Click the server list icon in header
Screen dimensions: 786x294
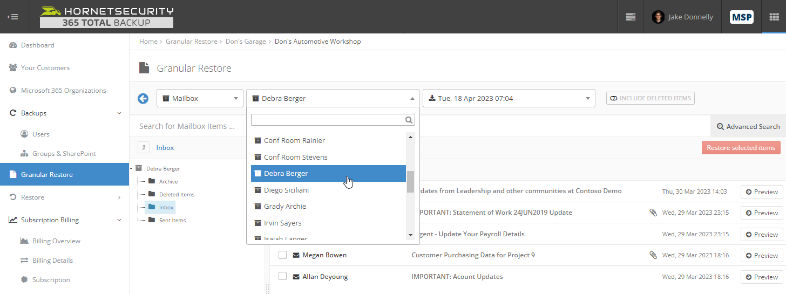click(631, 17)
